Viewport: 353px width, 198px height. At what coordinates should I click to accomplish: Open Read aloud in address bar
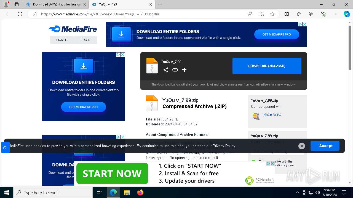click(x=250, y=14)
